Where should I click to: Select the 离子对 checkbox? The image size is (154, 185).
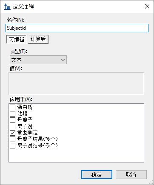[12, 126]
